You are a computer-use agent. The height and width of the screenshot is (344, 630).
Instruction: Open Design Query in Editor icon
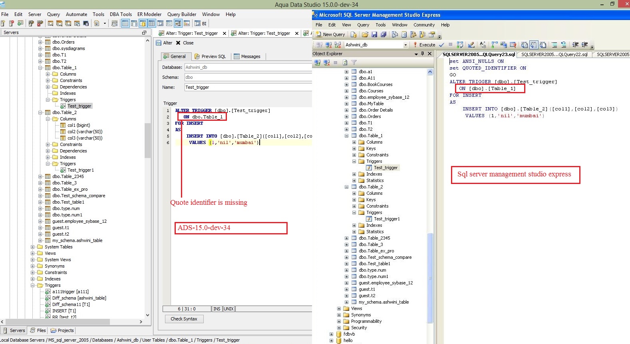[x=471, y=45]
